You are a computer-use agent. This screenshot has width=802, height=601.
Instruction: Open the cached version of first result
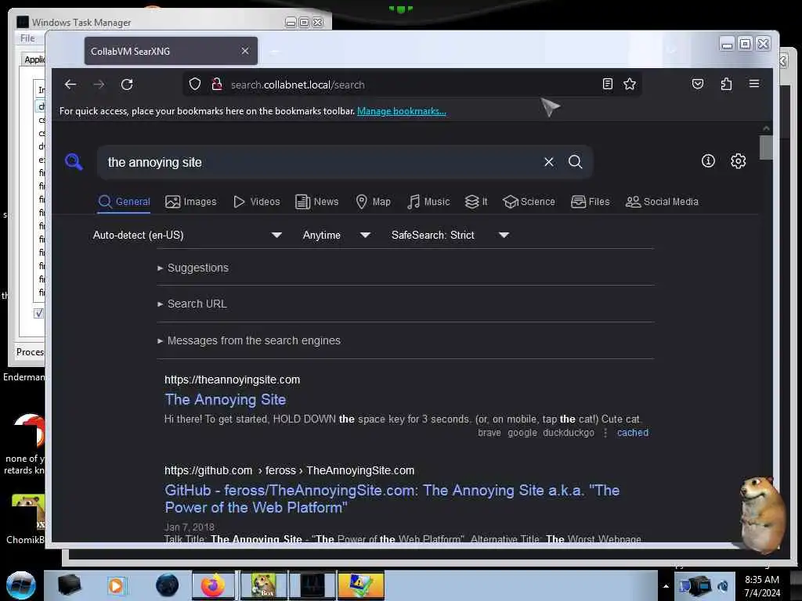click(633, 433)
